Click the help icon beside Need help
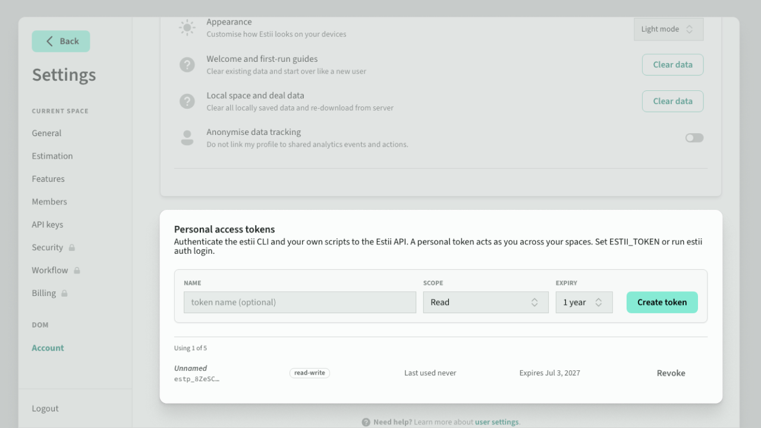The image size is (761, 428). (366, 422)
